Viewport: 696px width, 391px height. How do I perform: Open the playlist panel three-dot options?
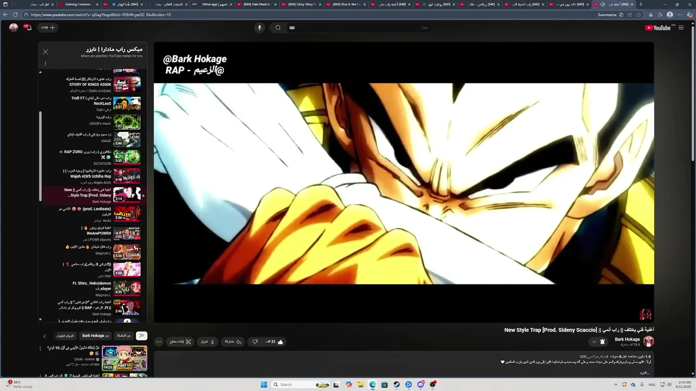45,64
